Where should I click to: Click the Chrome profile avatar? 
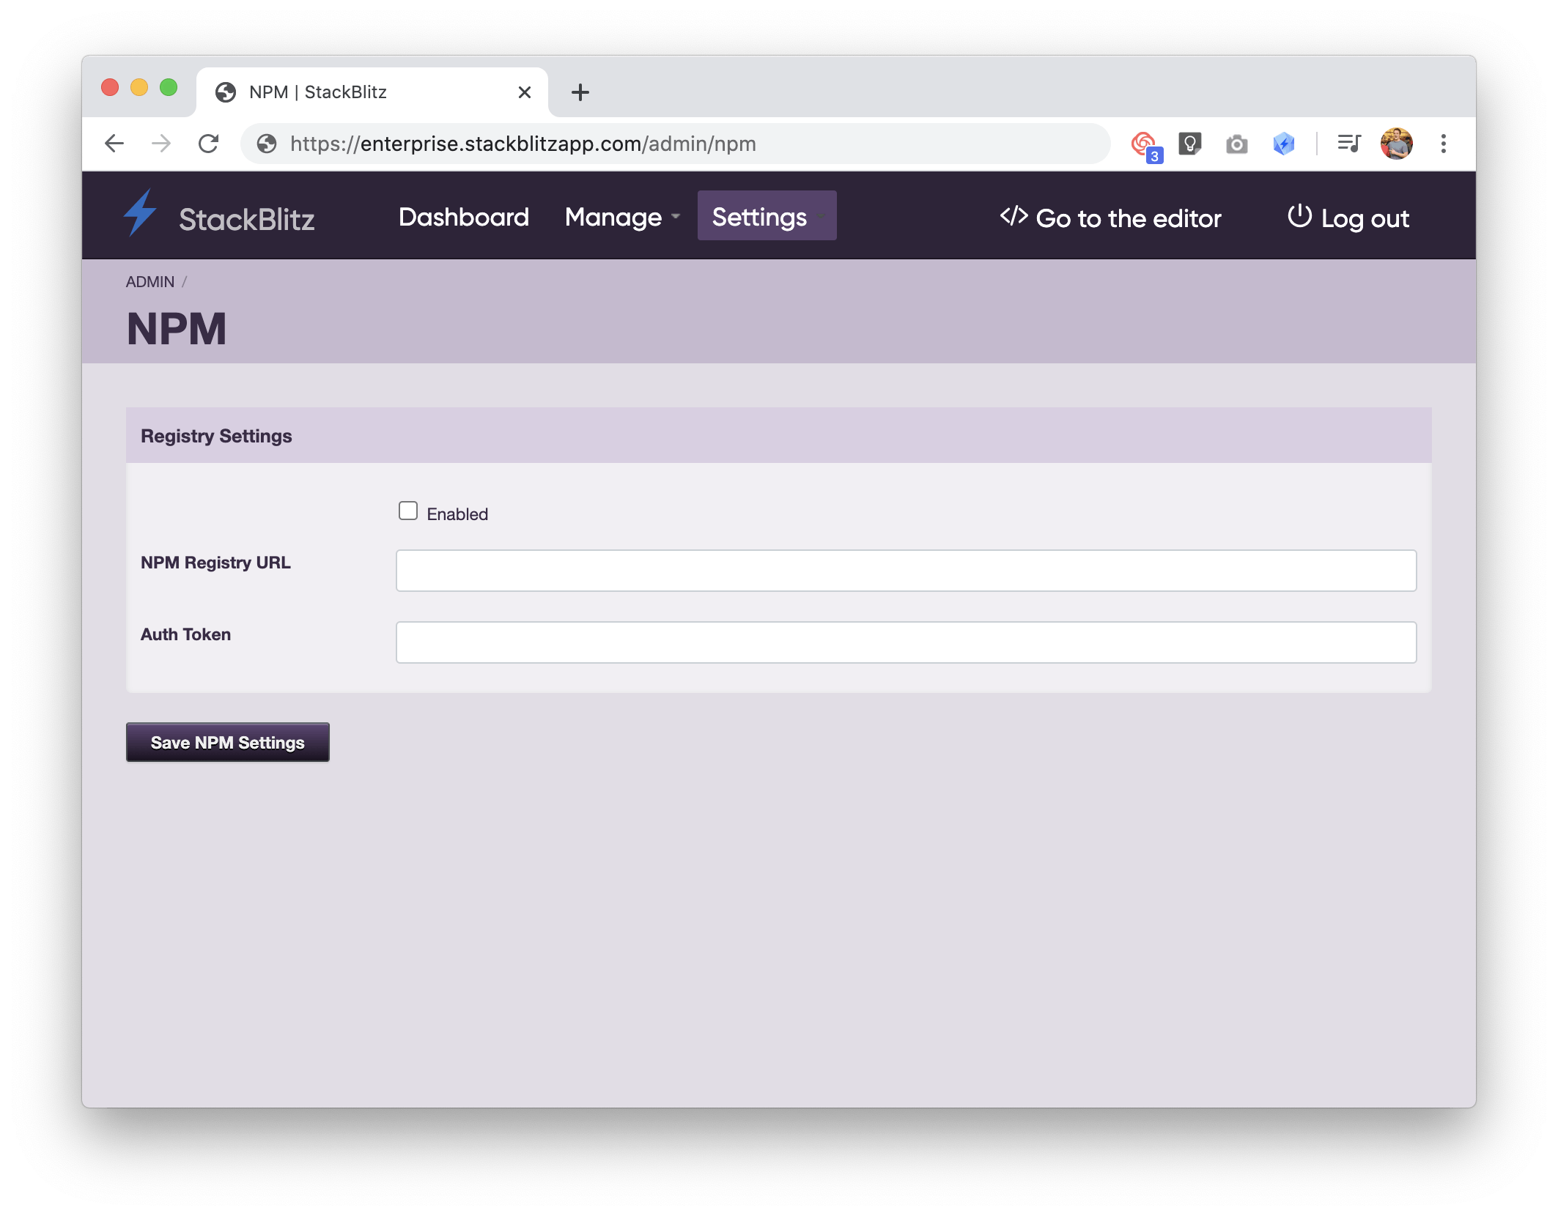pyautogui.click(x=1397, y=144)
